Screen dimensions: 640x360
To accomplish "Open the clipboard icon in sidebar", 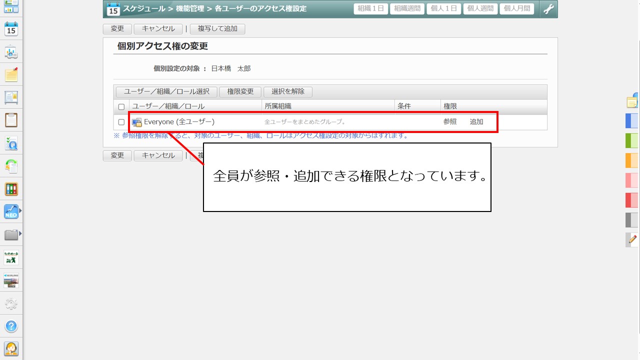I will pyautogui.click(x=11, y=120).
